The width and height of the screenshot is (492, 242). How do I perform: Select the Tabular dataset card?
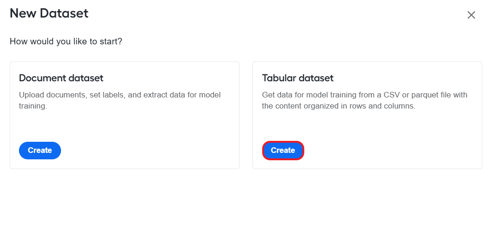[x=368, y=115]
